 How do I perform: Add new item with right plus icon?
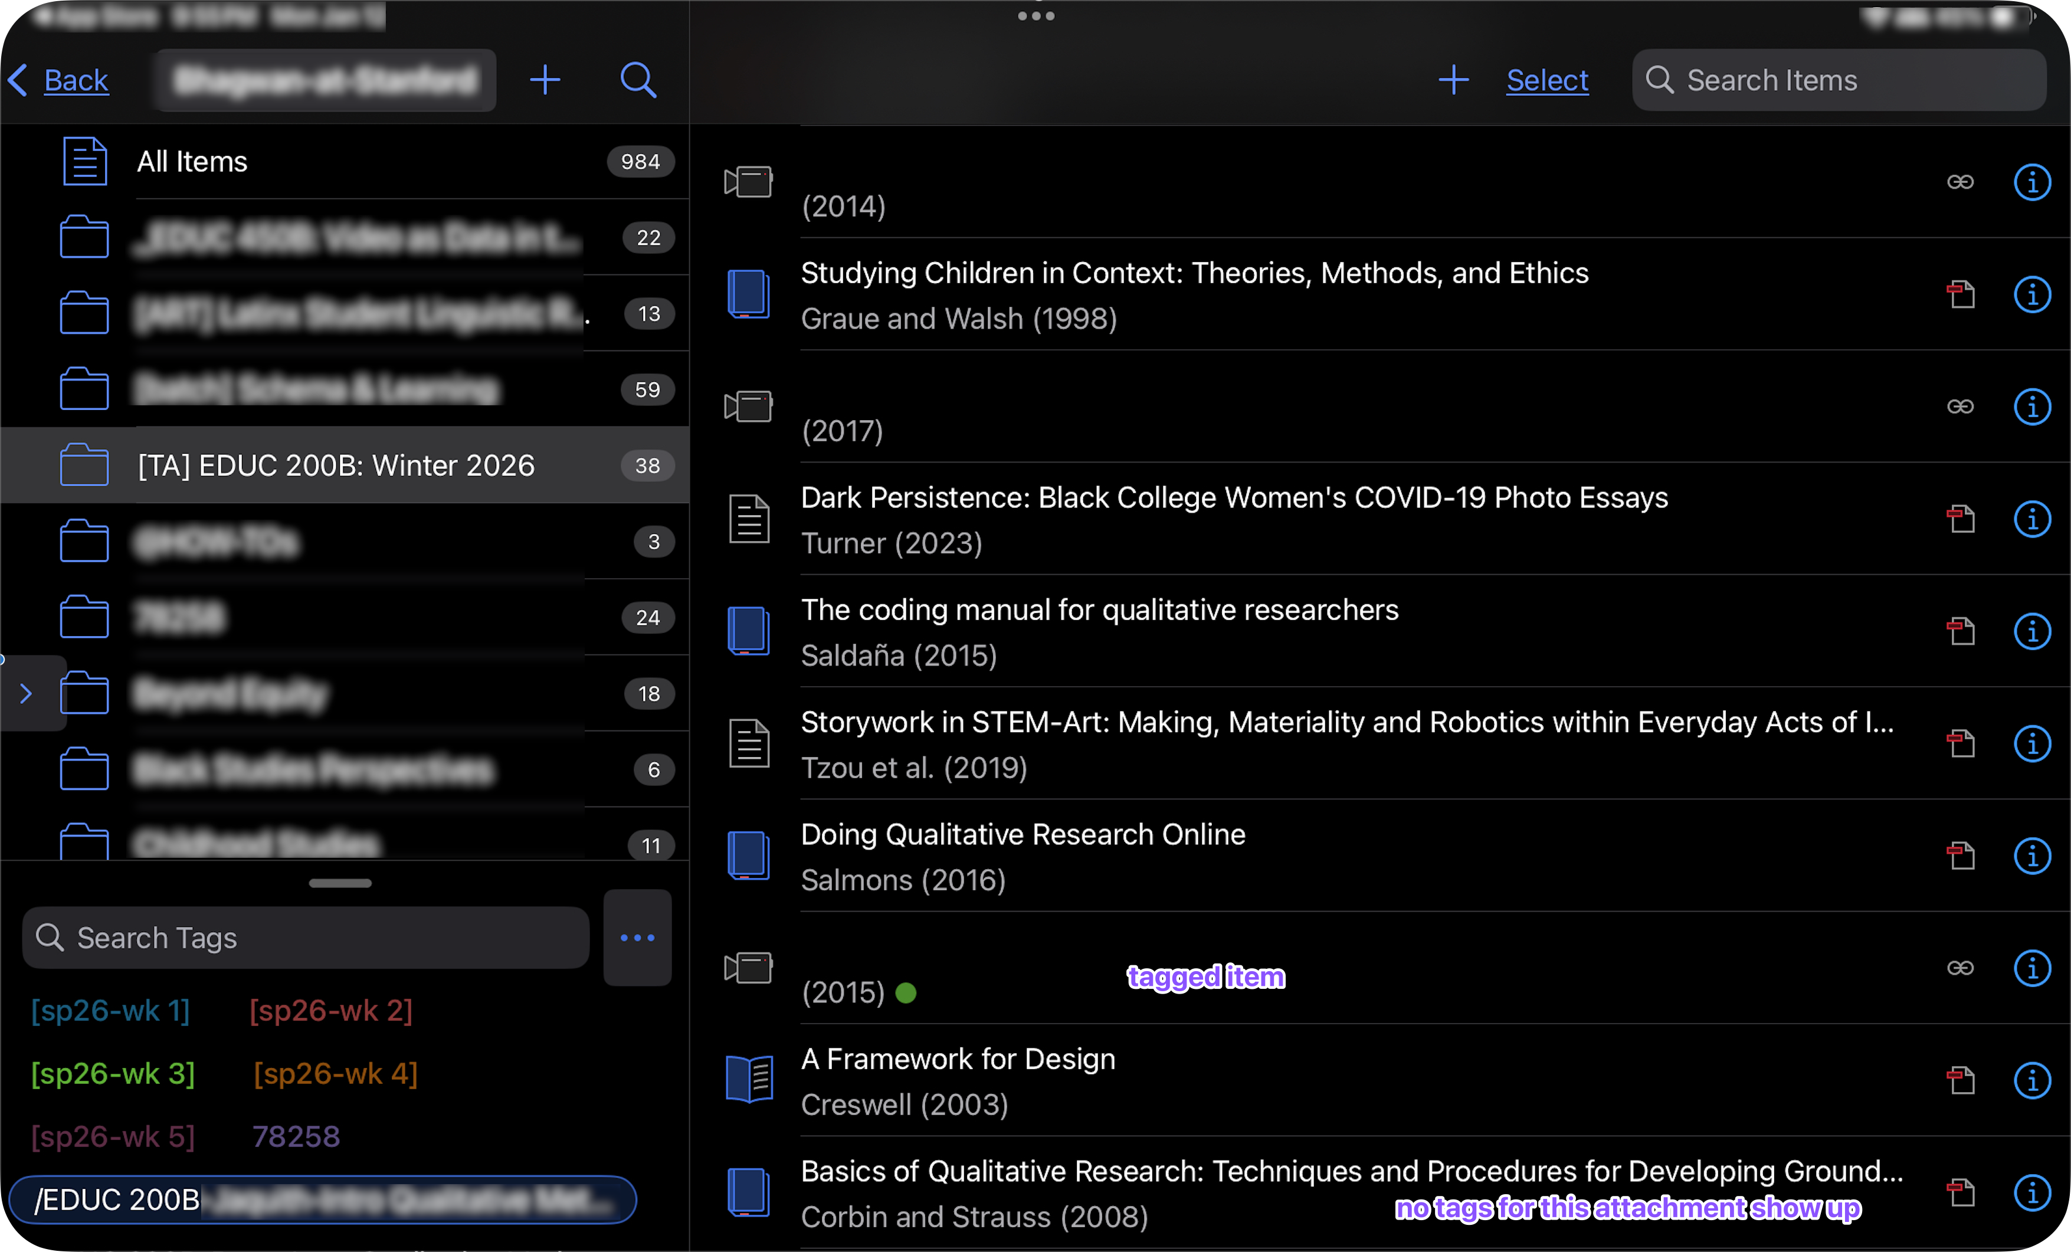[1453, 80]
